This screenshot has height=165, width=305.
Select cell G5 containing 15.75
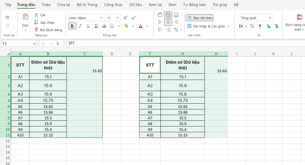(183, 100)
